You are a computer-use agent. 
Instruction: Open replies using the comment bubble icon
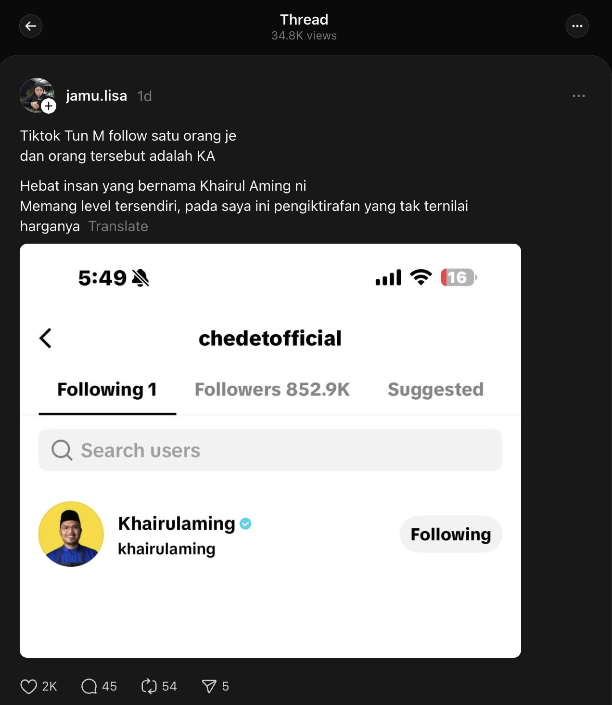pyautogui.click(x=89, y=686)
